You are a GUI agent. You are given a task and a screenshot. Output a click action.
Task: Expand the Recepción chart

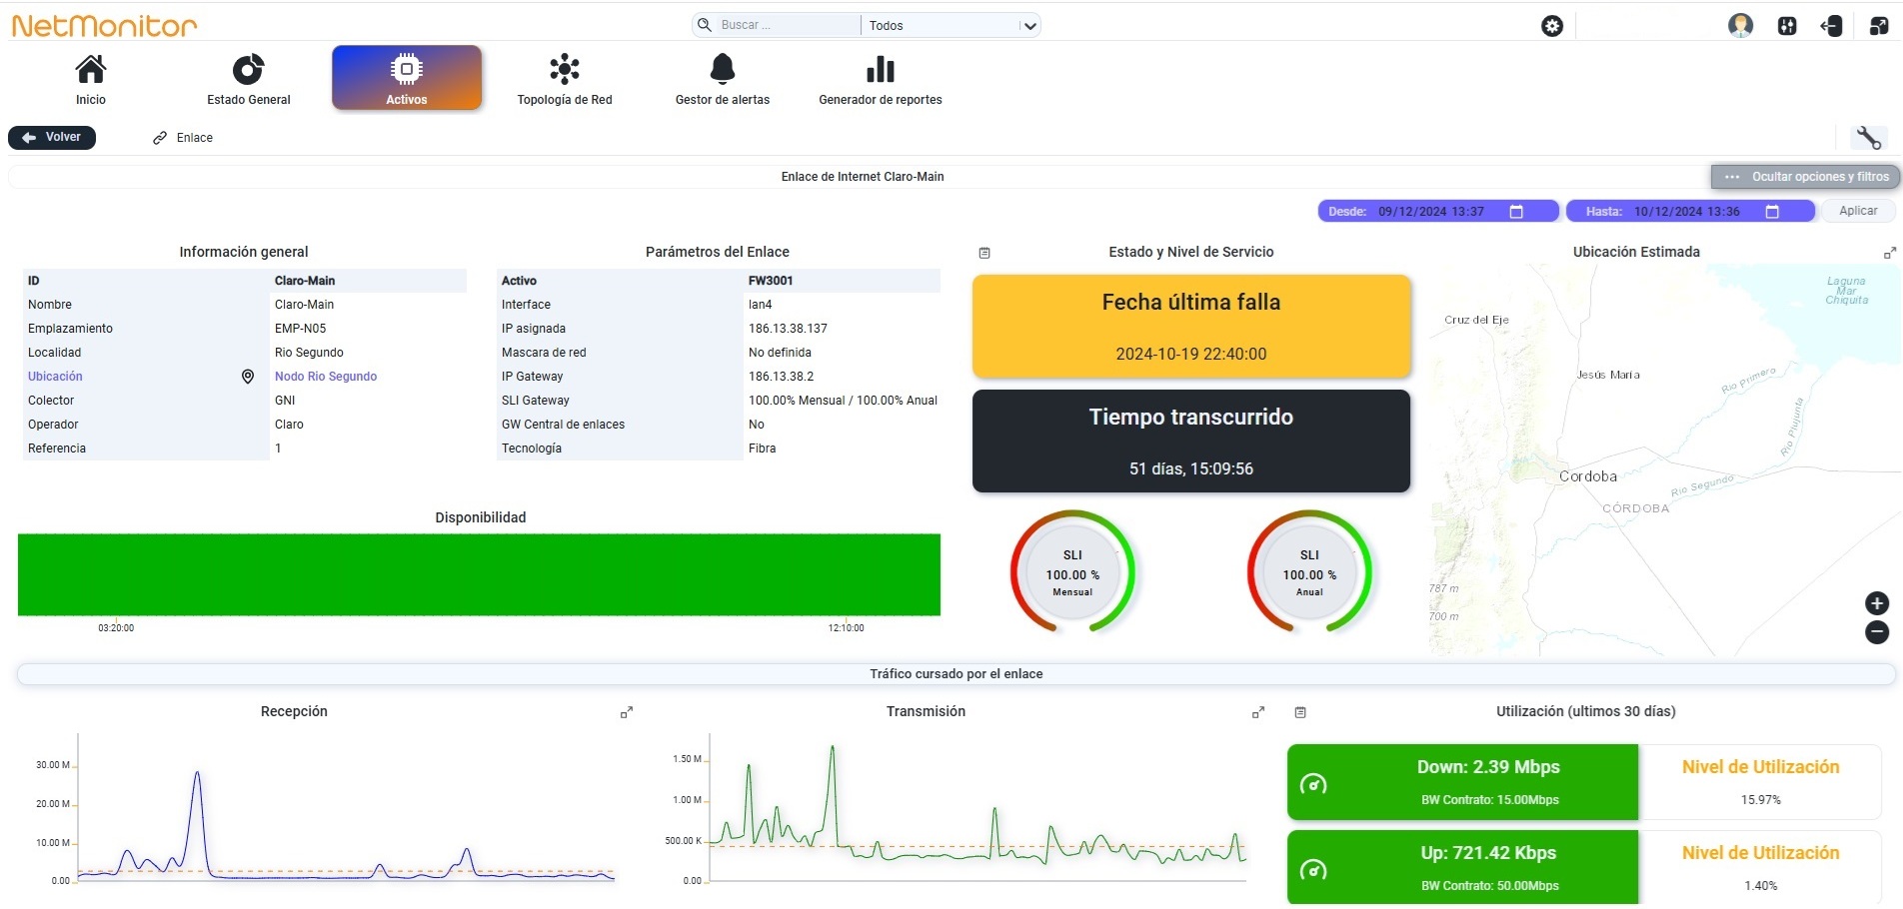(627, 712)
